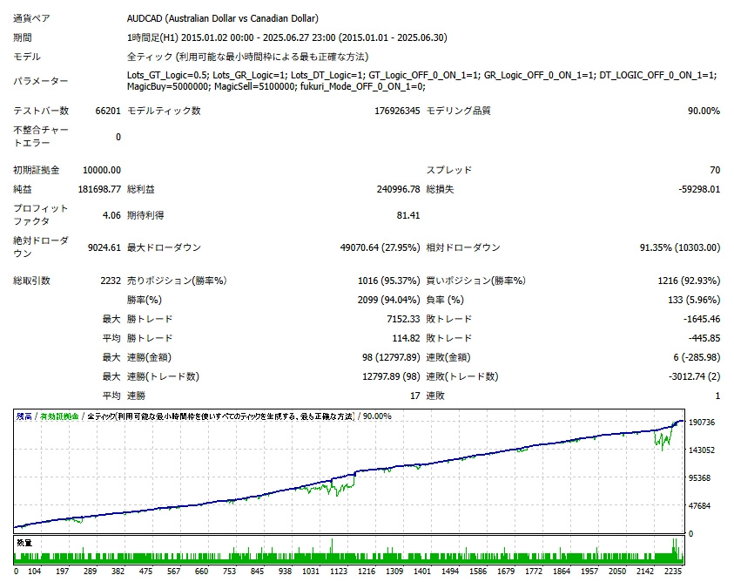The width and height of the screenshot is (734, 582).
Task: Click the expected payoff value 81.41
Action: [408, 215]
